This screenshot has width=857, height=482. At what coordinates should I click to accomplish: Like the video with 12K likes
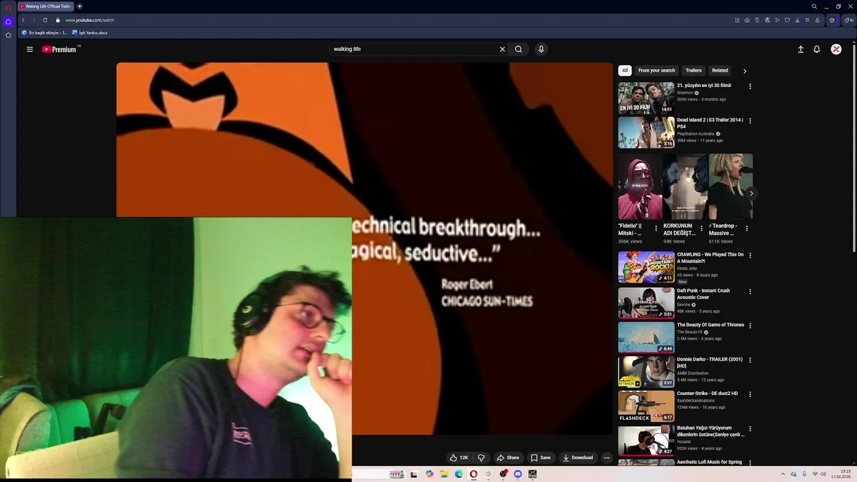(x=459, y=458)
